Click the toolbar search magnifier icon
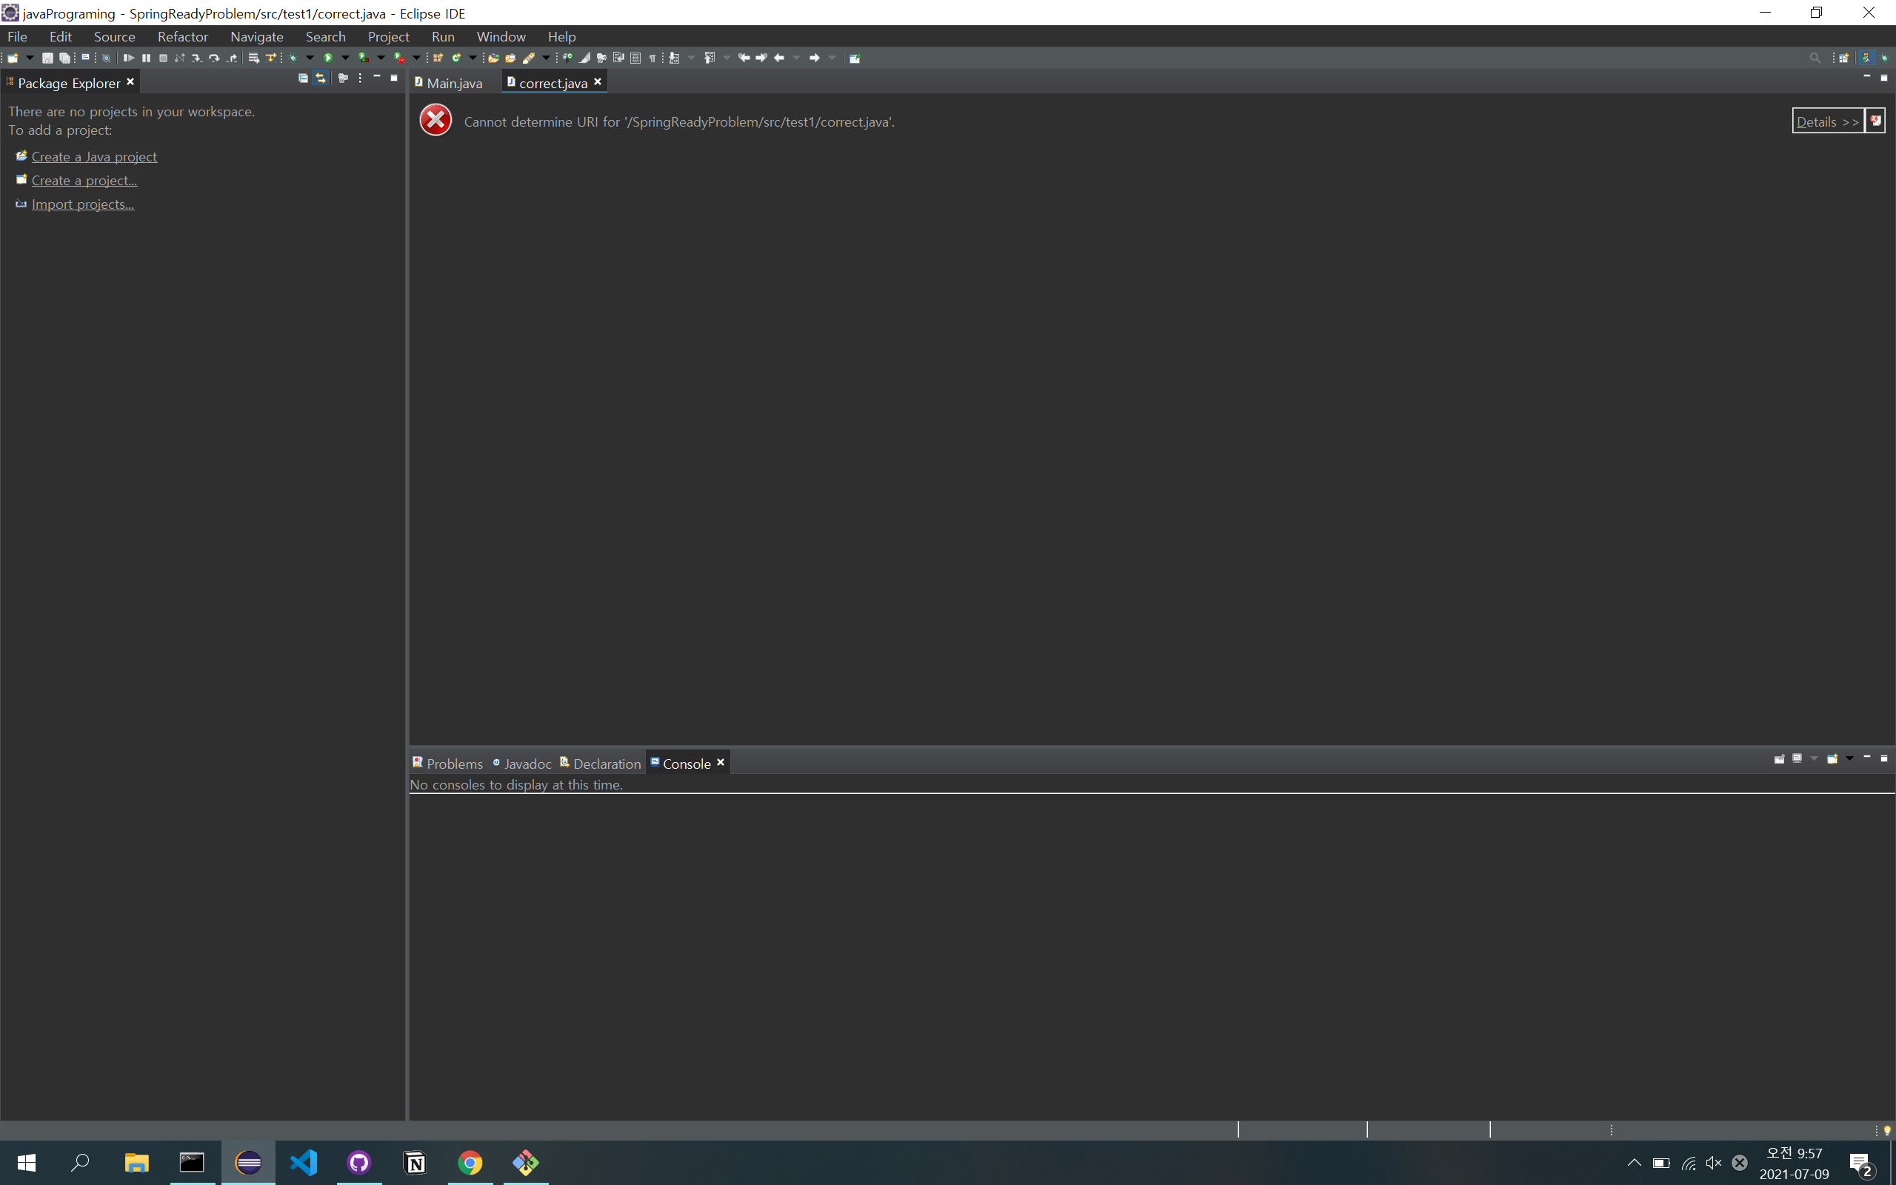The image size is (1896, 1185). 1815,58
